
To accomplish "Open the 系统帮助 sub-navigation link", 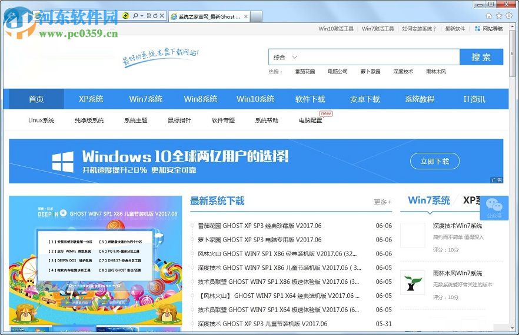I will point(267,120).
